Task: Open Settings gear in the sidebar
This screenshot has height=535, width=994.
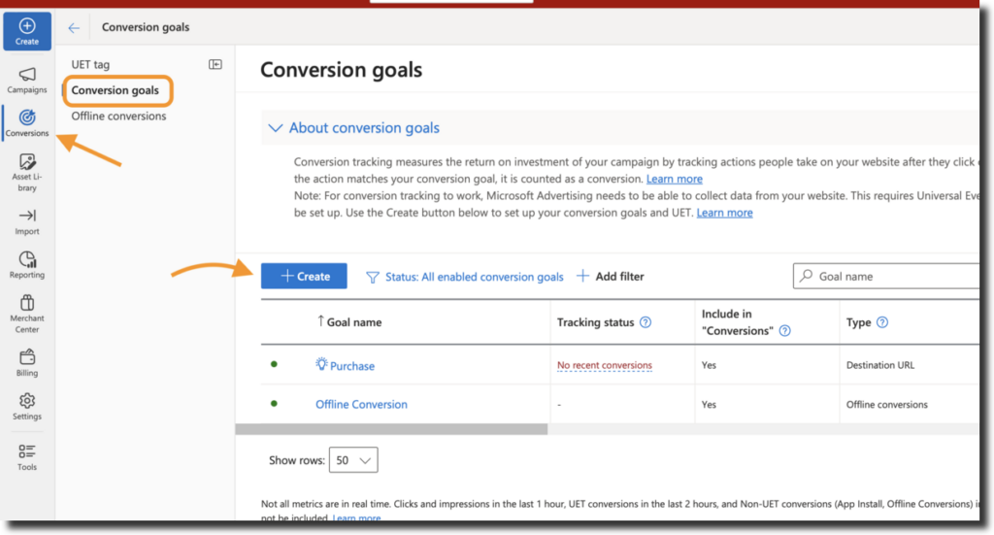Action: click(x=27, y=405)
